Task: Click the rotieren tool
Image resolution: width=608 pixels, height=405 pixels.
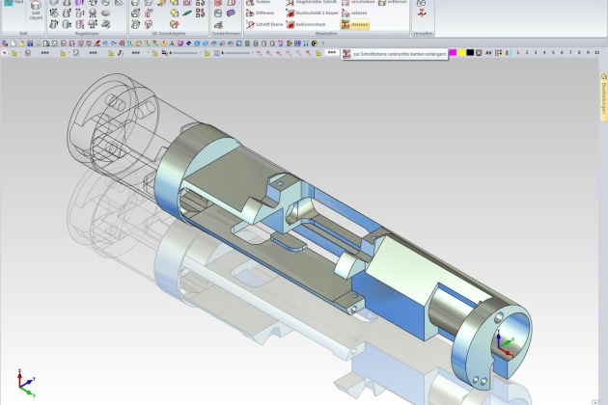Action: [x=359, y=13]
